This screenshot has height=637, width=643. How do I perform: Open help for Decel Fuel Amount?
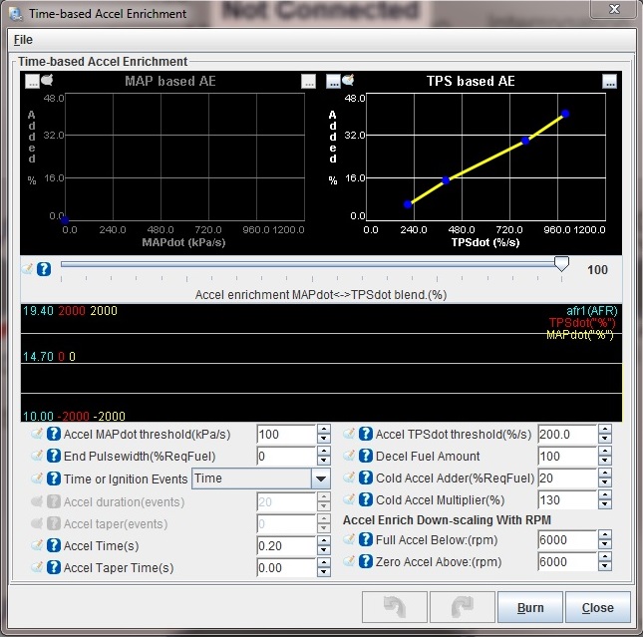(x=366, y=457)
